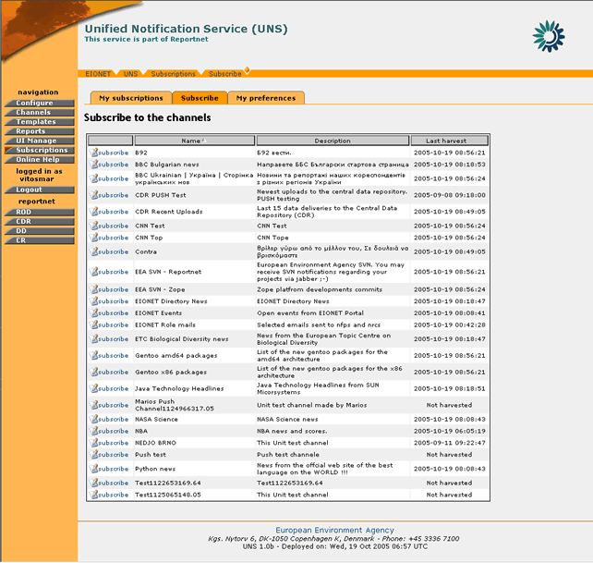
Task: Click the Logout button
Action: point(40,190)
